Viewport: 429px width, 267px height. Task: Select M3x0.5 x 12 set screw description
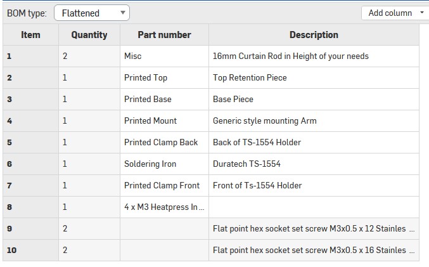(x=314, y=229)
